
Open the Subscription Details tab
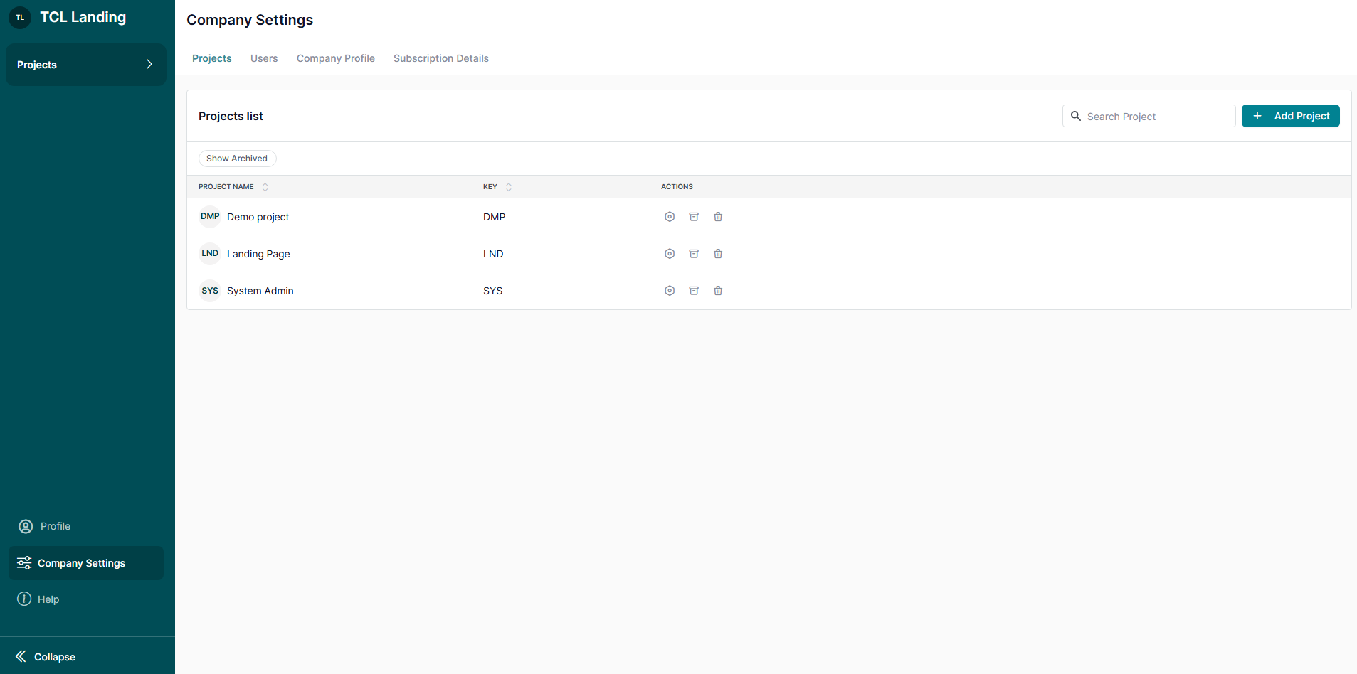coord(441,58)
